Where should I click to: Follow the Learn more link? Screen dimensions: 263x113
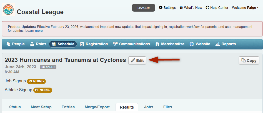point(34,31)
